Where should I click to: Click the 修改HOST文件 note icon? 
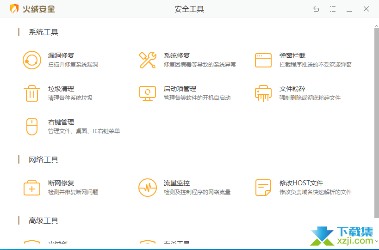(263, 188)
